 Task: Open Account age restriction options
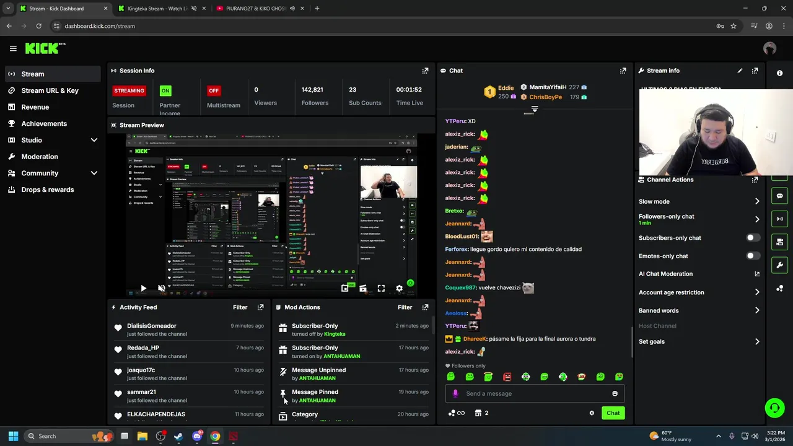click(x=699, y=292)
